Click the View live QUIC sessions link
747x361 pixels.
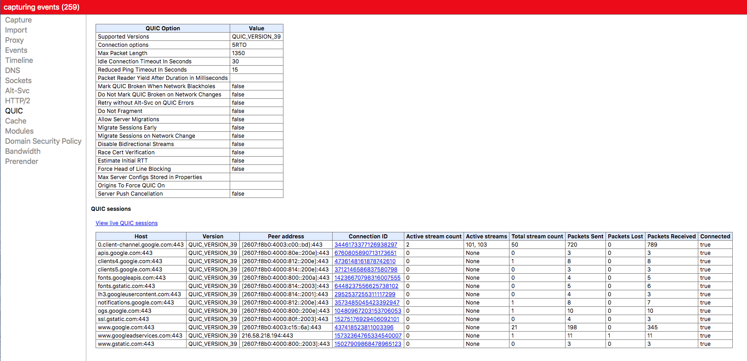(126, 223)
